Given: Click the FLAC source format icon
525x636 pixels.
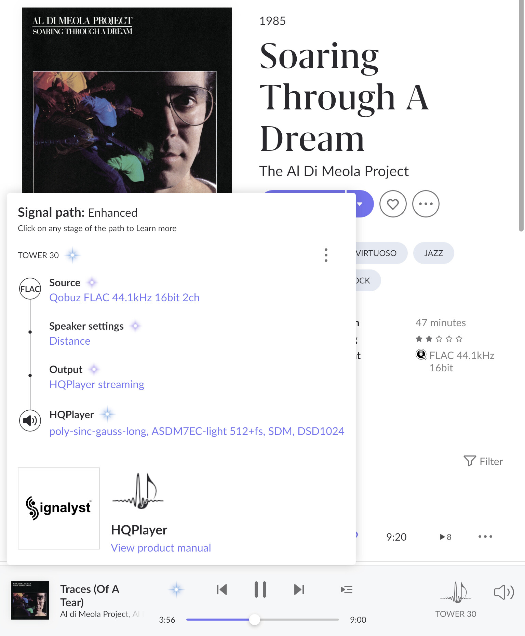Looking at the screenshot, I should (x=30, y=289).
